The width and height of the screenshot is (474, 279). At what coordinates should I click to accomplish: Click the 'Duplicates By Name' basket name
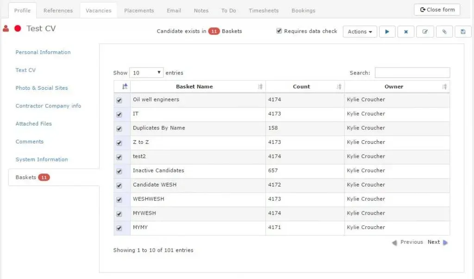point(159,128)
